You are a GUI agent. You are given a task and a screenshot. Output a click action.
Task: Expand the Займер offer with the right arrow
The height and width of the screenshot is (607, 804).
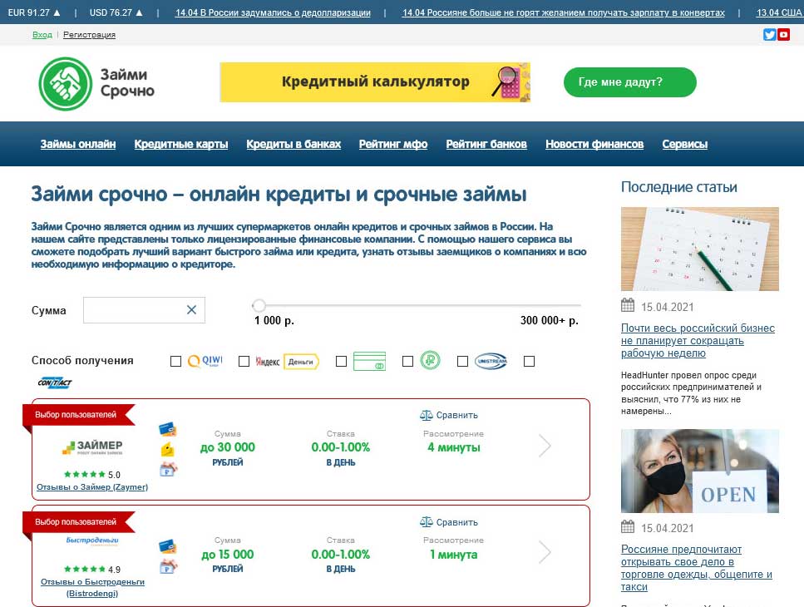click(x=545, y=446)
